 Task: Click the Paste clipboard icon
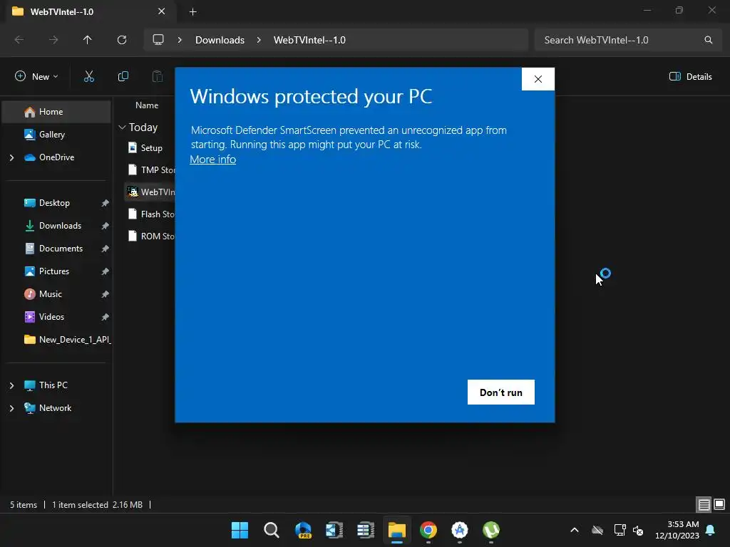click(x=158, y=76)
